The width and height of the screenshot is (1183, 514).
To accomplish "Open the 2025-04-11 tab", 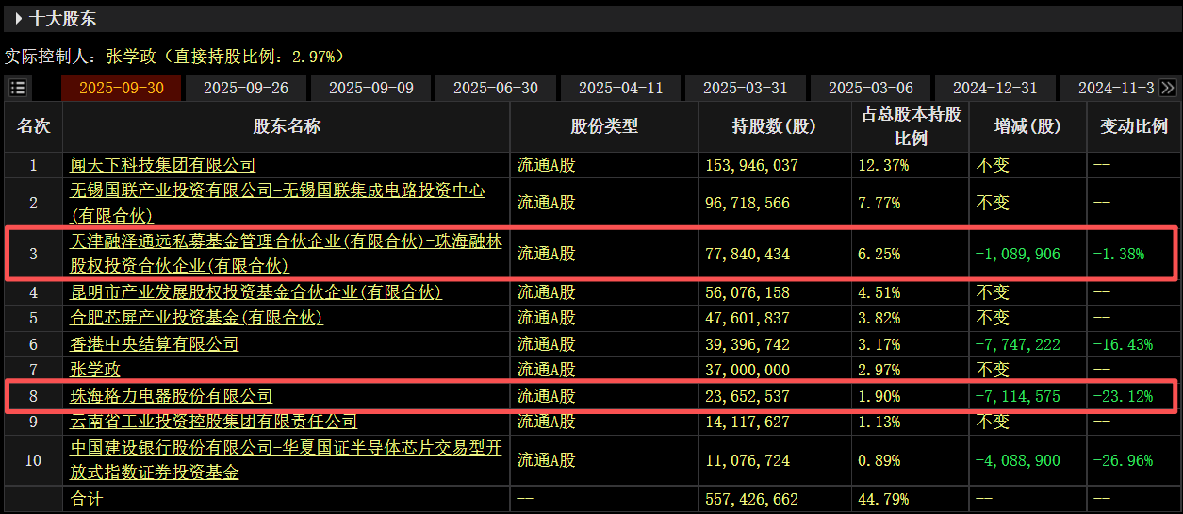I will tap(621, 88).
